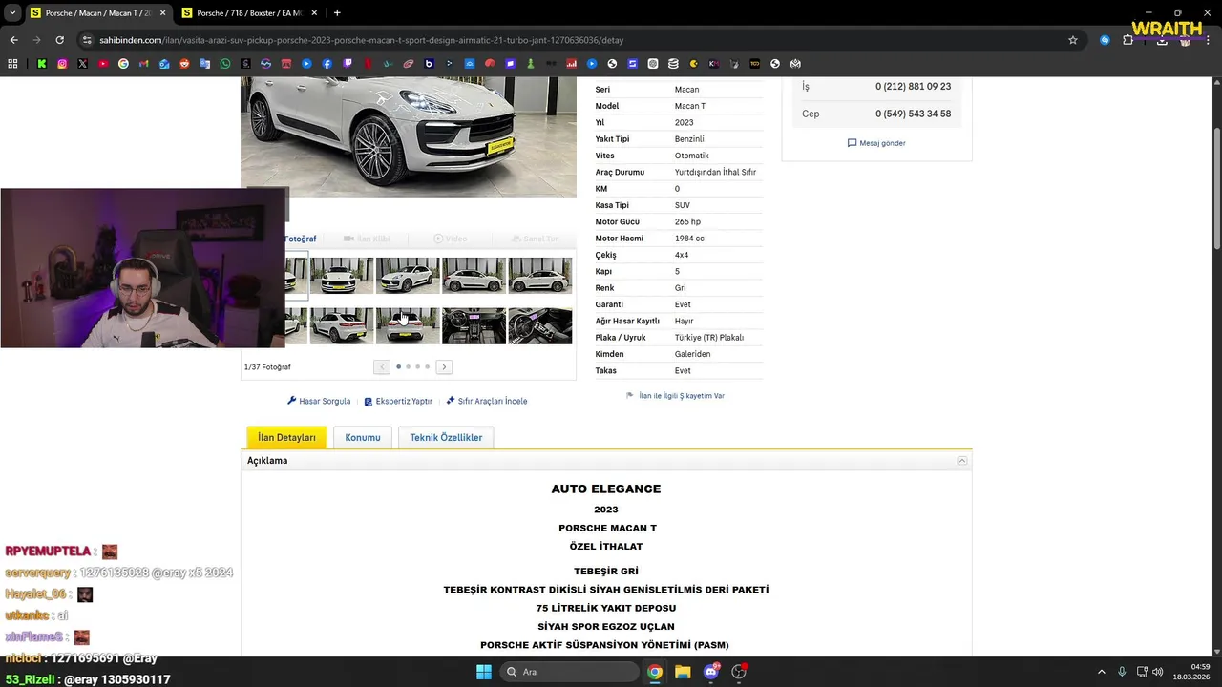Image resolution: width=1222 pixels, height=687 pixels.
Task: Click the main Porsche Macan photo
Action: point(409,137)
